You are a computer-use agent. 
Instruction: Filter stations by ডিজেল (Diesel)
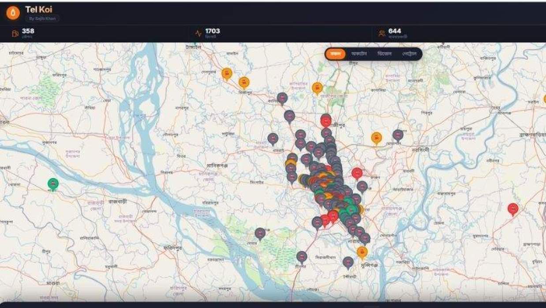384,54
